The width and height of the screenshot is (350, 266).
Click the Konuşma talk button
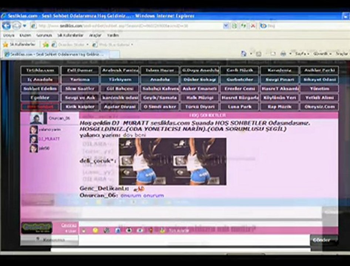point(50,240)
